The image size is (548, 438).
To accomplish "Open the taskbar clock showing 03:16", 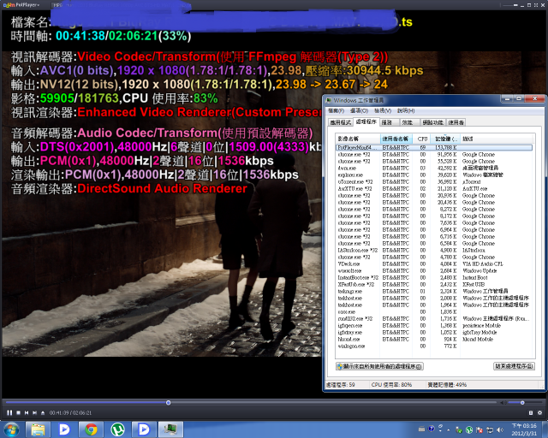I will pyautogui.click(x=524, y=429).
